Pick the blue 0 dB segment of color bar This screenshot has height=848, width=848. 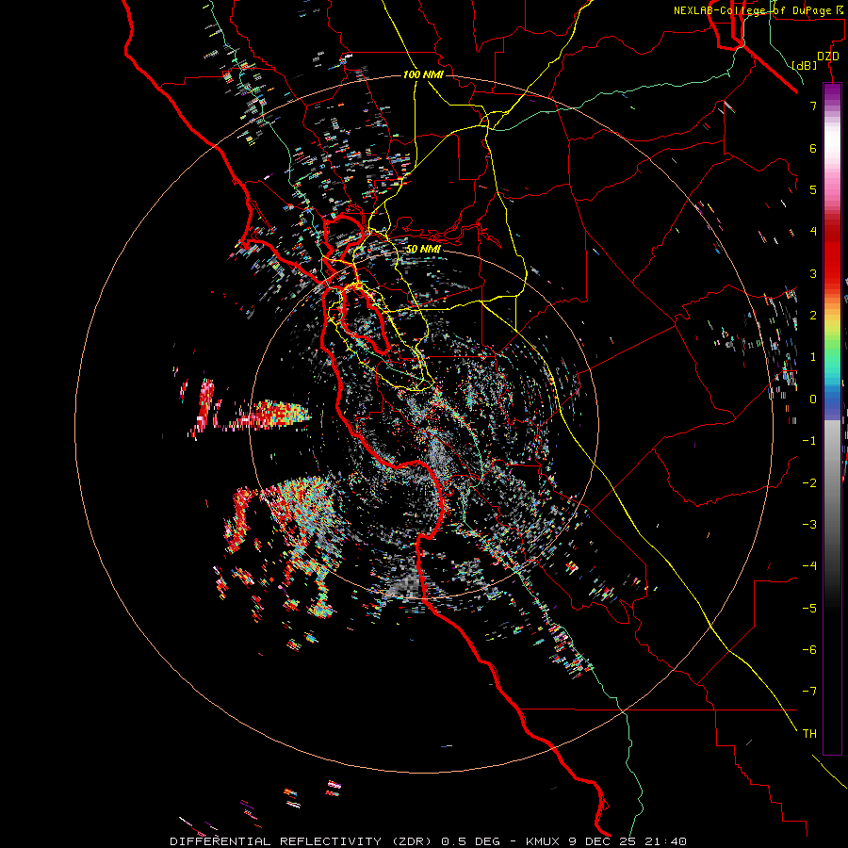(832, 400)
